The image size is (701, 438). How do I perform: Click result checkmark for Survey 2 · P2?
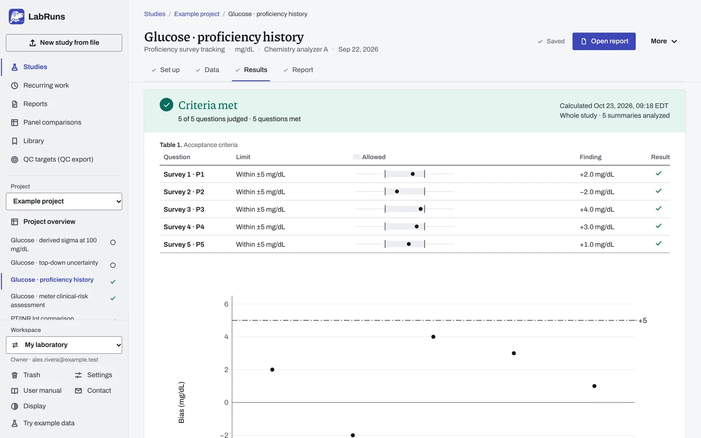click(x=659, y=191)
